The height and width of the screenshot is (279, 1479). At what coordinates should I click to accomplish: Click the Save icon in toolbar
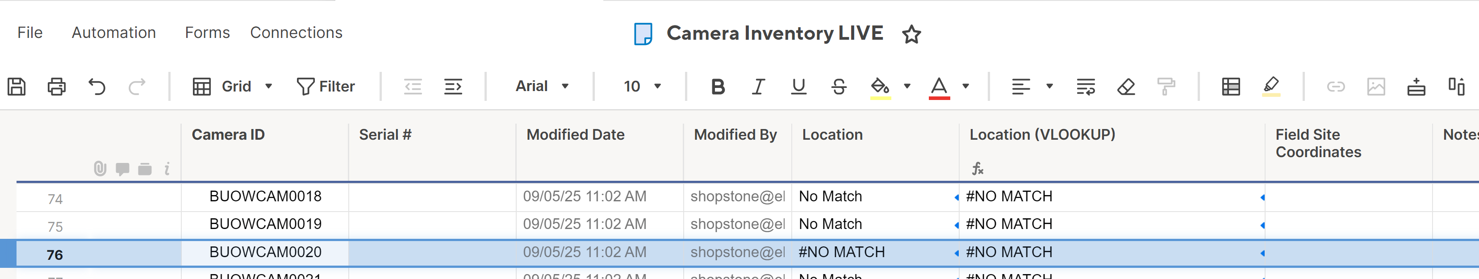coord(17,87)
